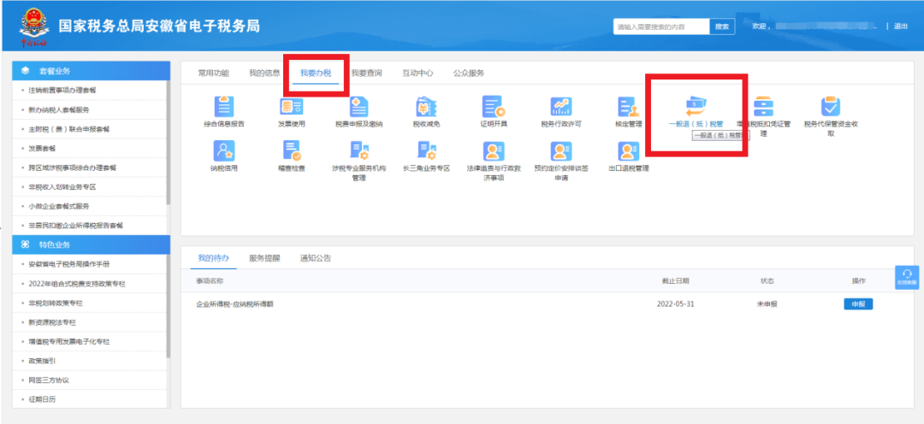This screenshot has width=924, height=424.
Task: Open 网签三方协议 link
Action: coord(49,380)
